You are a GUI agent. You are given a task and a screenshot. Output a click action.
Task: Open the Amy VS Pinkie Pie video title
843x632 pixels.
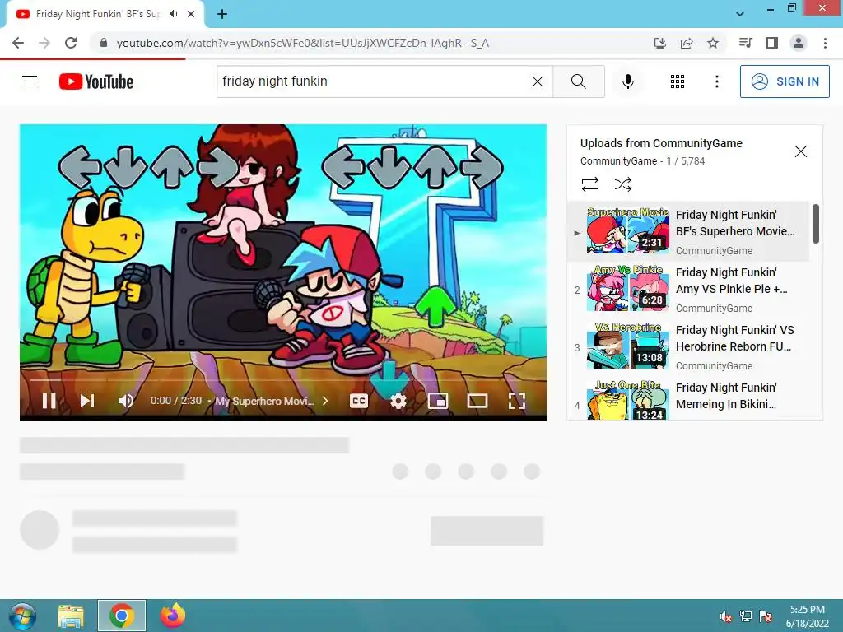coord(731,281)
